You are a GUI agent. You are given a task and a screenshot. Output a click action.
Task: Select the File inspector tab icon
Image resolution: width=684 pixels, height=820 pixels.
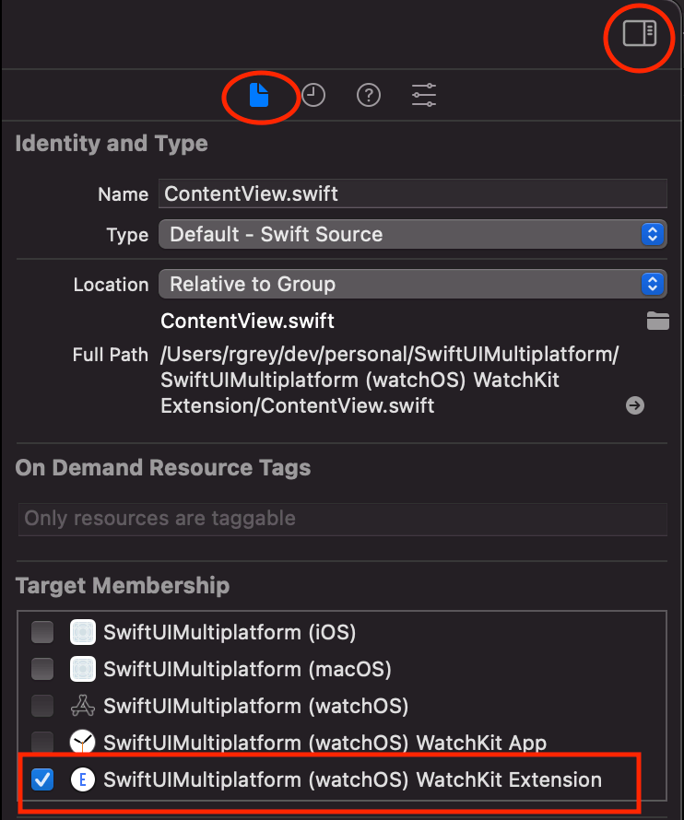(x=259, y=95)
